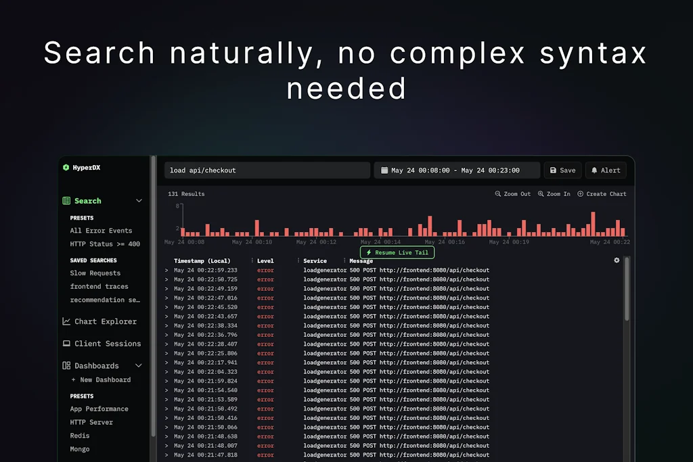Click the Zoom Out magnifier icon
The height and width of the screenshot is (462, 693).
pos(497,193)
